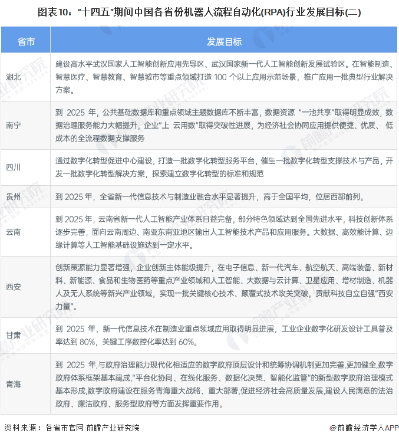Select the 西安 innovation goal text
Screen dimensions: 399x440
224,286
